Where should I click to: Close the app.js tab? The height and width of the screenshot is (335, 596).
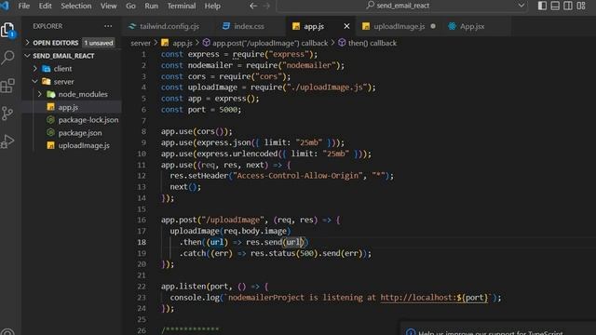point(346,26)
